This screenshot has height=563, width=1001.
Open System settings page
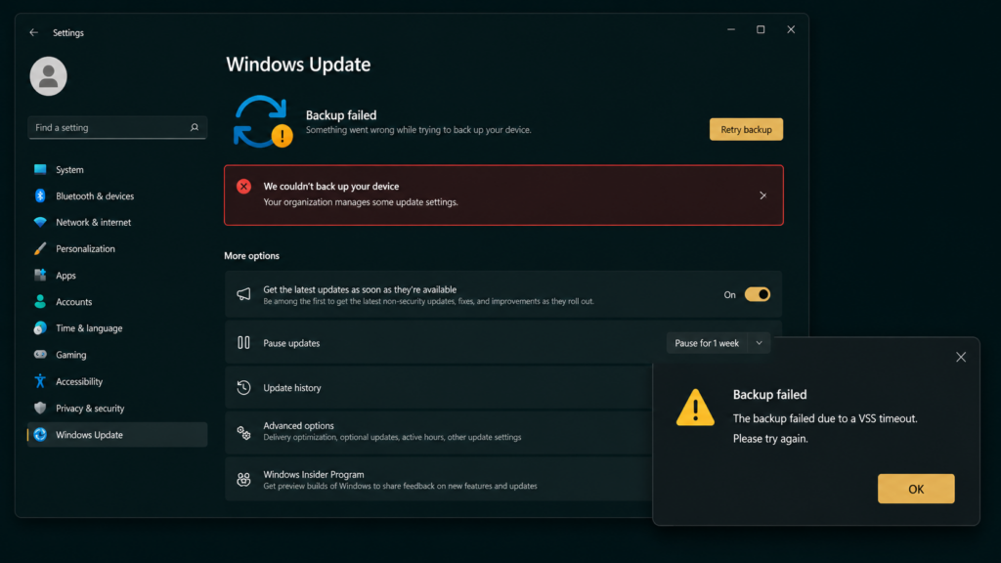tap(117, 170)
